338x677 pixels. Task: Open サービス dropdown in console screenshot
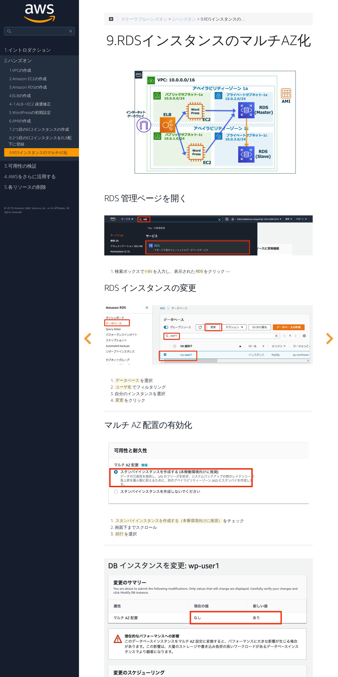[127, 219]
